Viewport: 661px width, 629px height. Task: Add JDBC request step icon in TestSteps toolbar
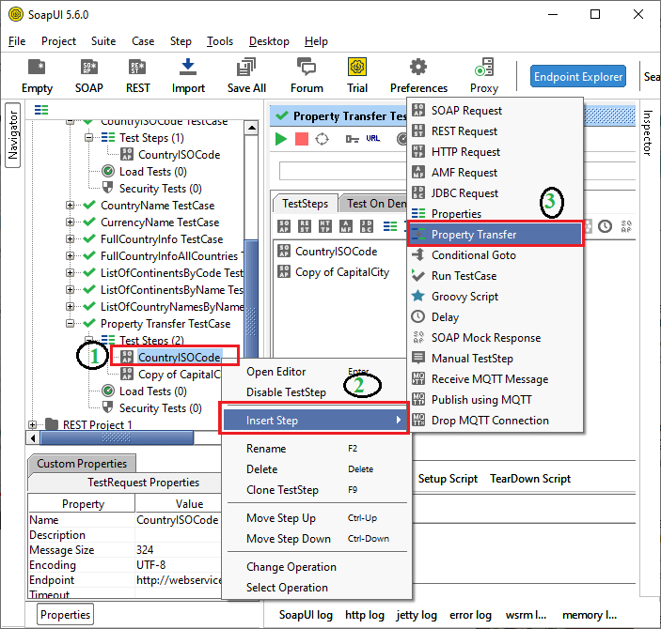tap(367, 226)
